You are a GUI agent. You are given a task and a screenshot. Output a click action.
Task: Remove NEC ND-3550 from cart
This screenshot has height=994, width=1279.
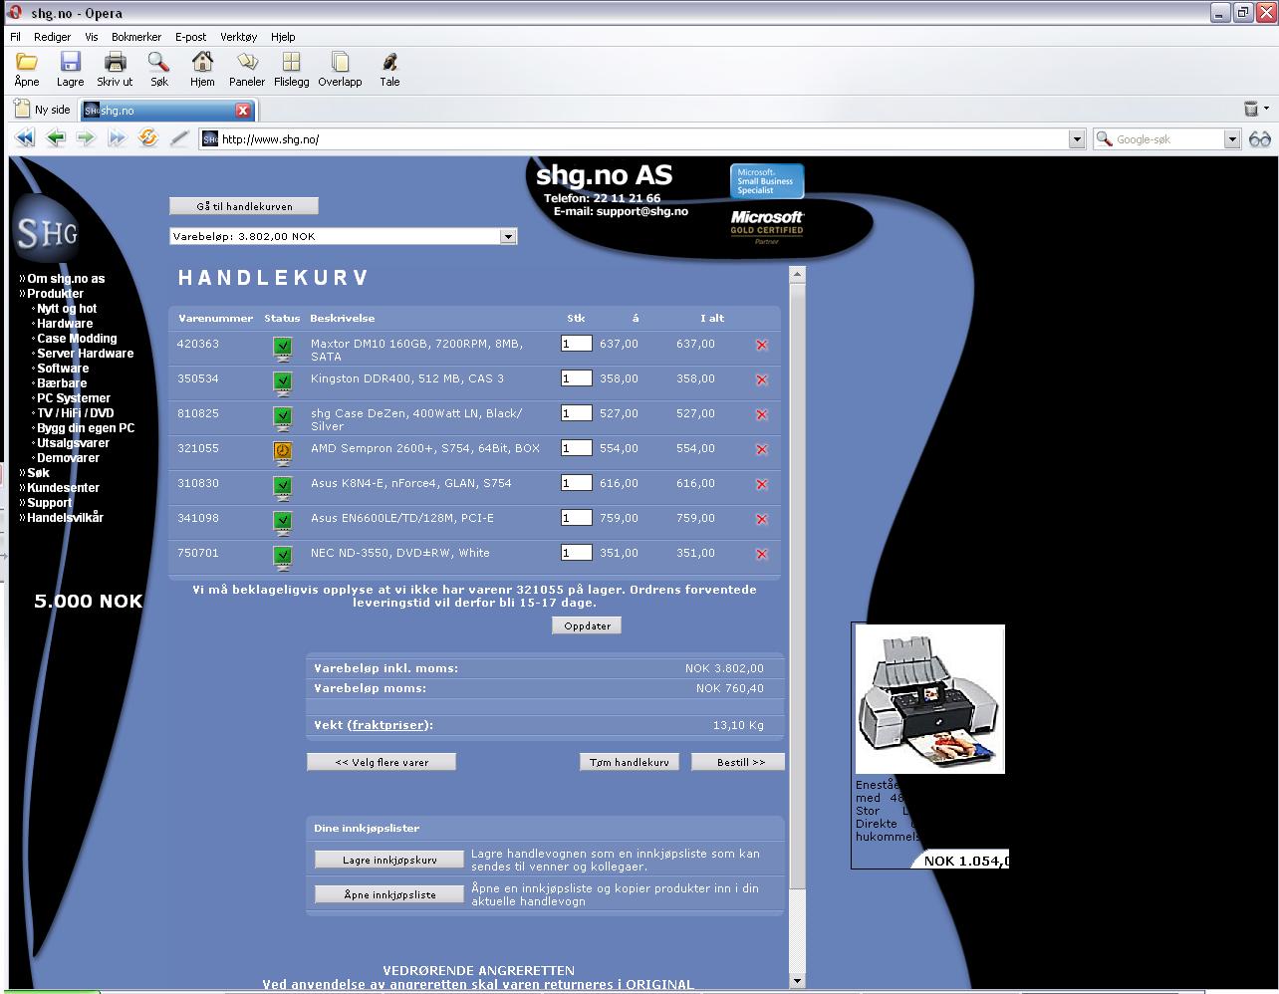point(762,554)
